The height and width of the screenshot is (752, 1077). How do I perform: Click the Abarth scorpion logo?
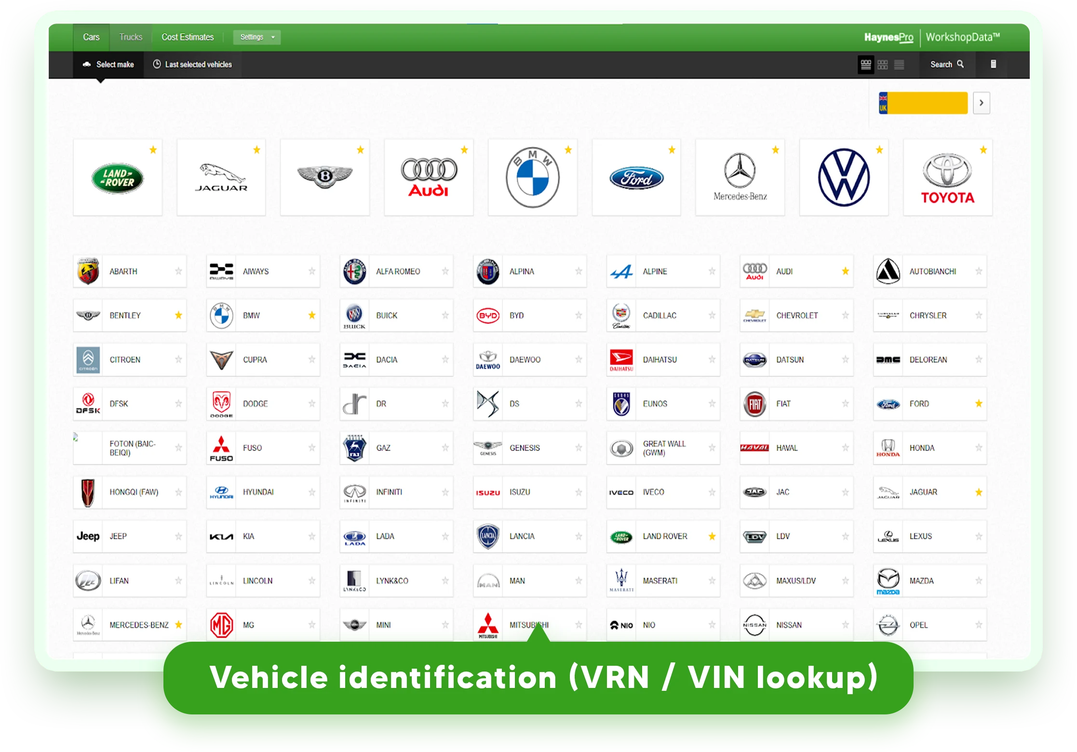point(88,271)
